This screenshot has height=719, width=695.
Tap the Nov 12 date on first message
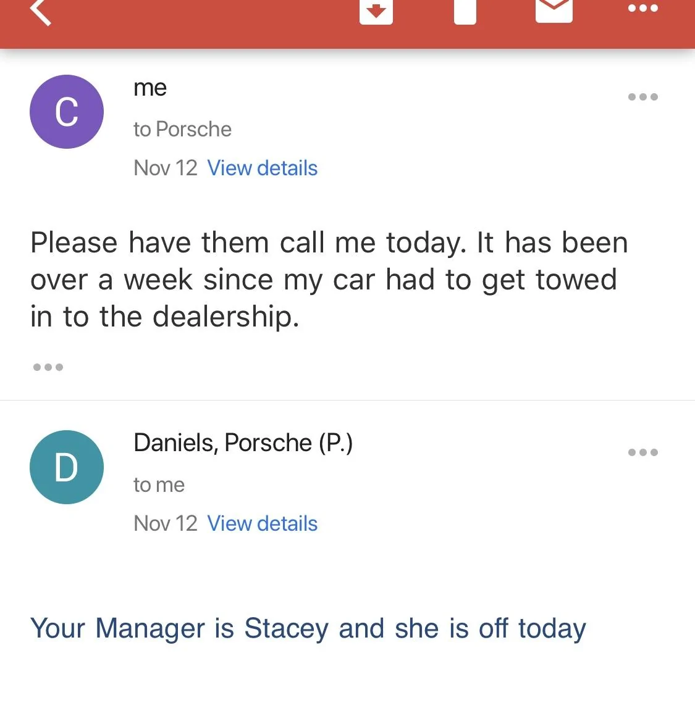coord(166,168)
